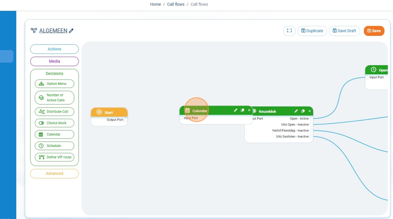Go to the Home breadcrumb link
This screenshot has height=219, width=393.
(x=155, y=5)
